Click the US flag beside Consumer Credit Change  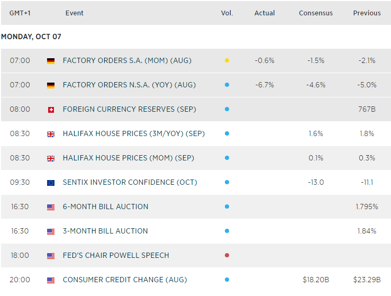tap(51, 280)
